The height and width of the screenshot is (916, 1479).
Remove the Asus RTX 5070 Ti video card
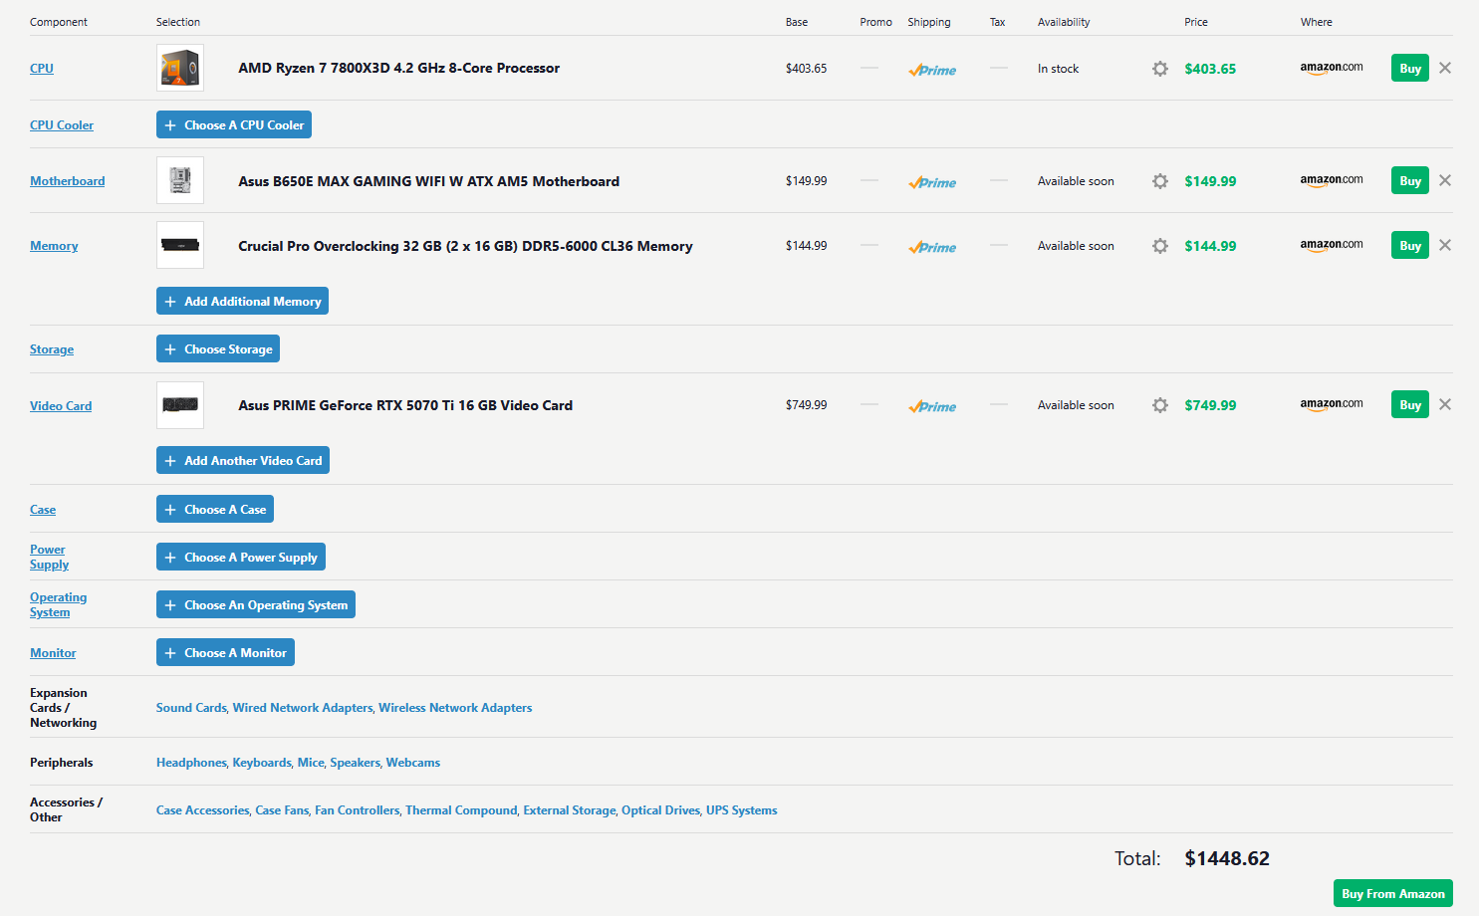pyautogui.click(x=1445, y=404)
